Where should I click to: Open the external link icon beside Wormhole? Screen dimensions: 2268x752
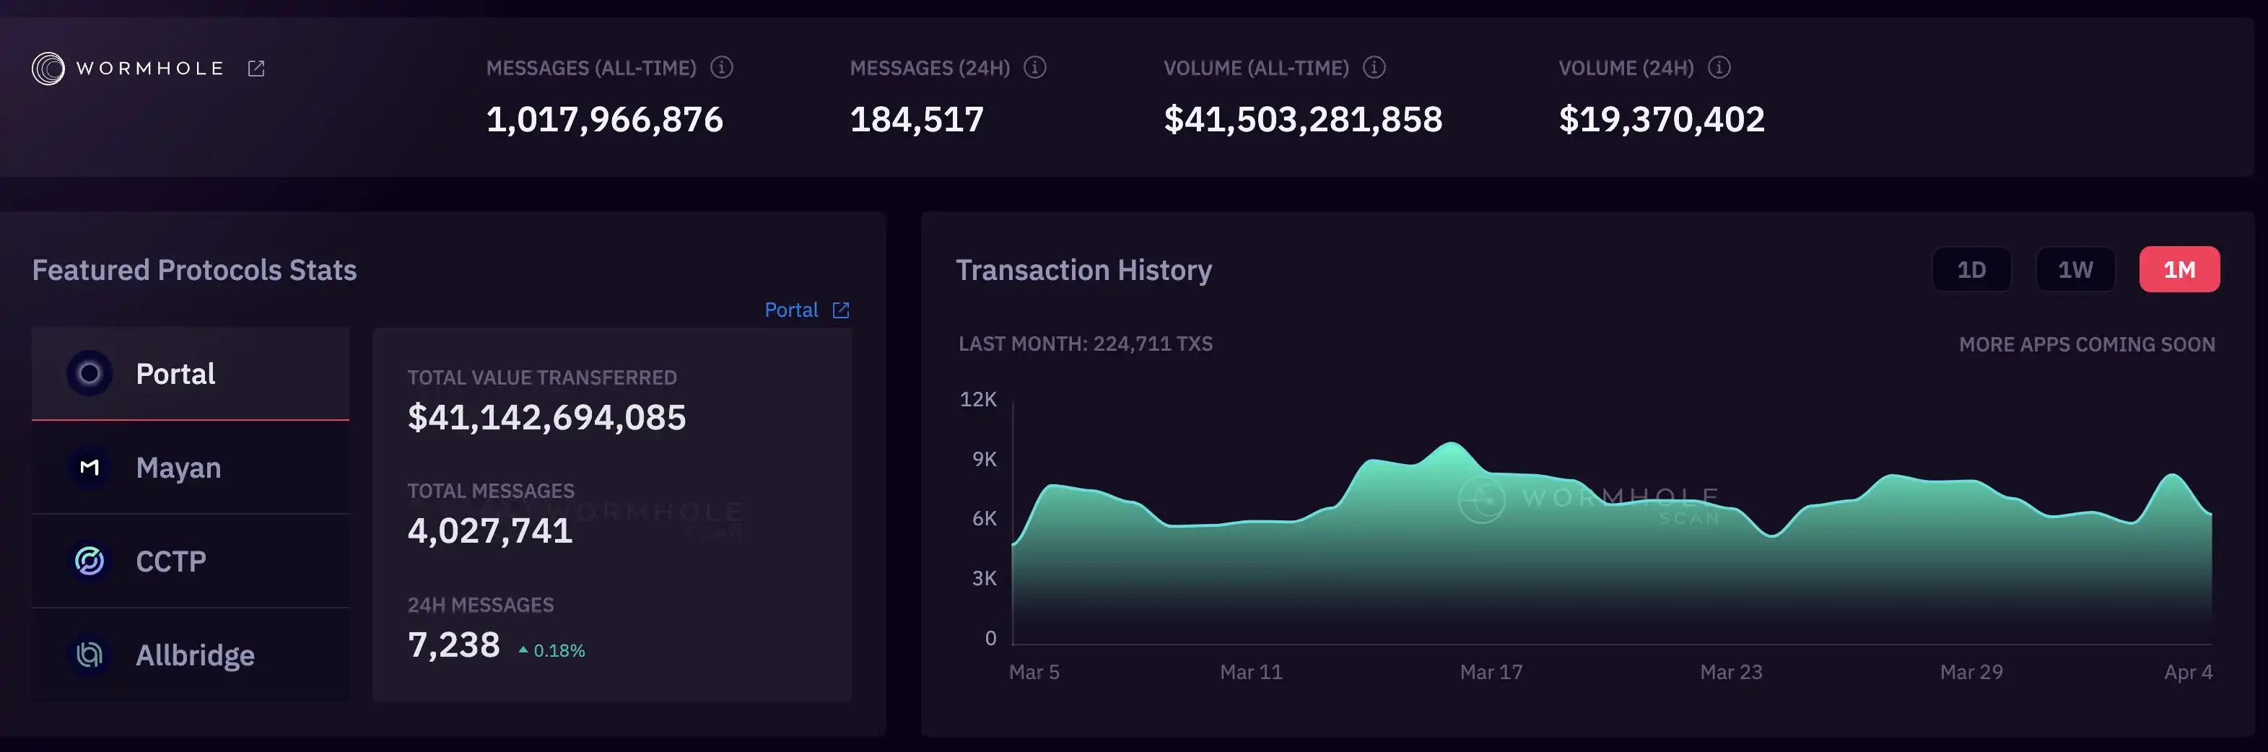point(256,69)
